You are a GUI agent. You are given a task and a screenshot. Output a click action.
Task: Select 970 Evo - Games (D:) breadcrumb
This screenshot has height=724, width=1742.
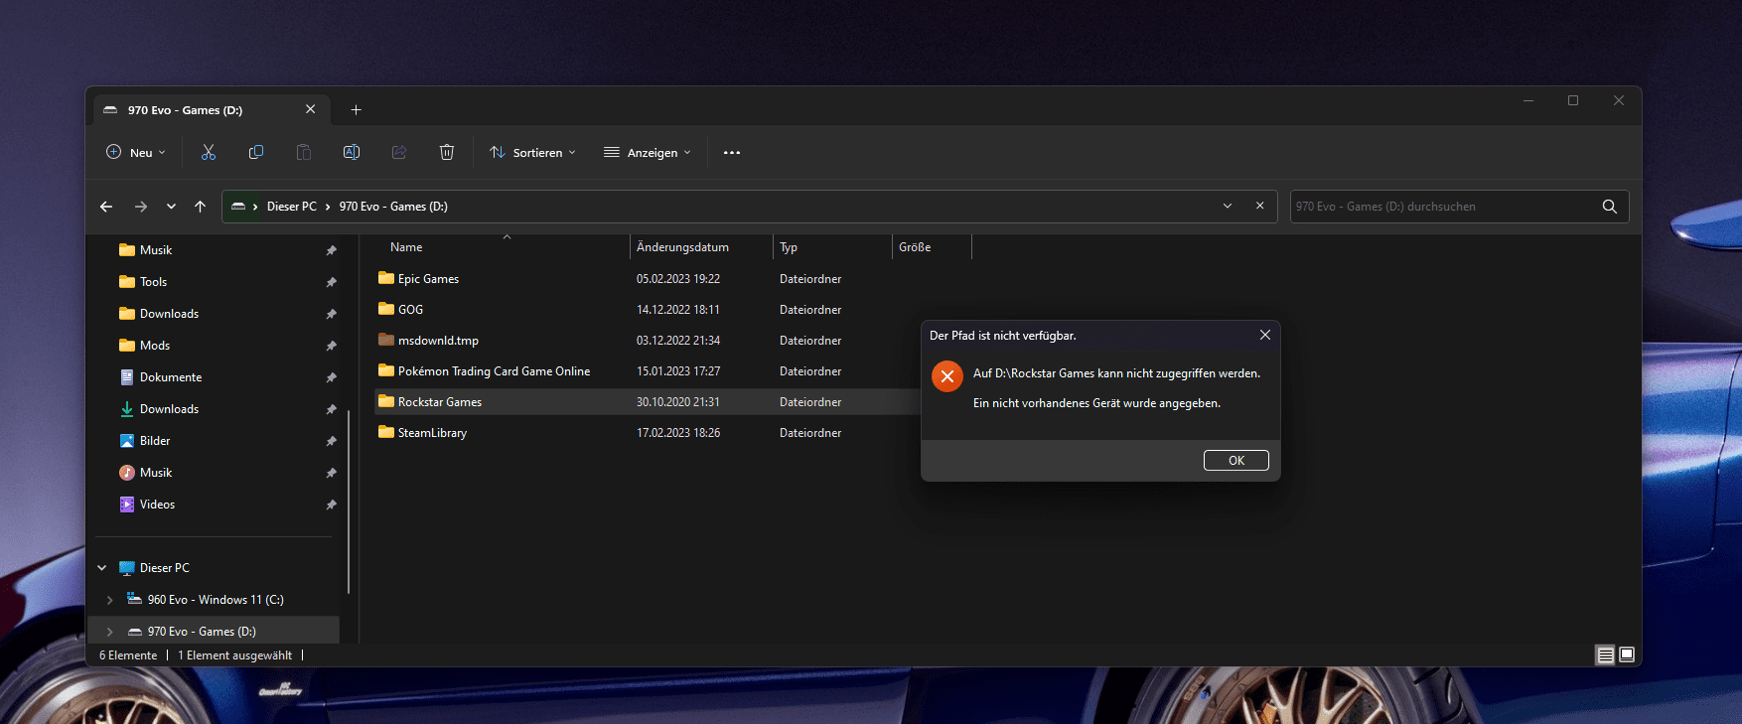(x=393, y=207)
